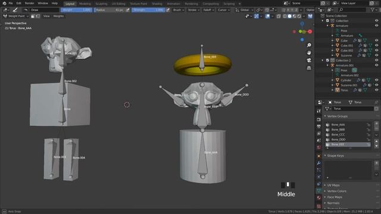
Task: Hide the Cube object in outliner
Action: pyautogui.click(x=376, y=40)
